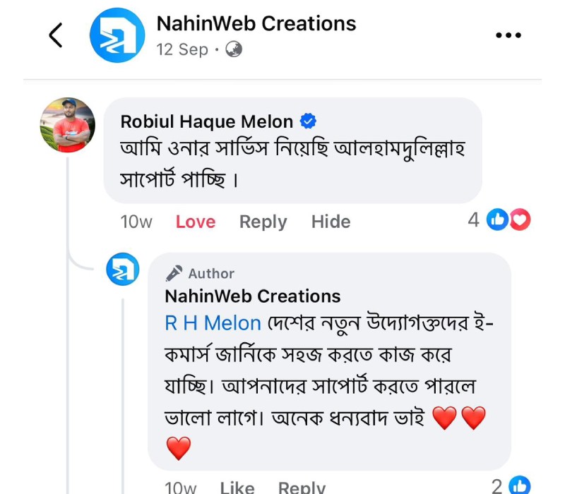Screen dimensions: 565x494
Task: Tap the back arrow icon
Action: pos(56,35)
